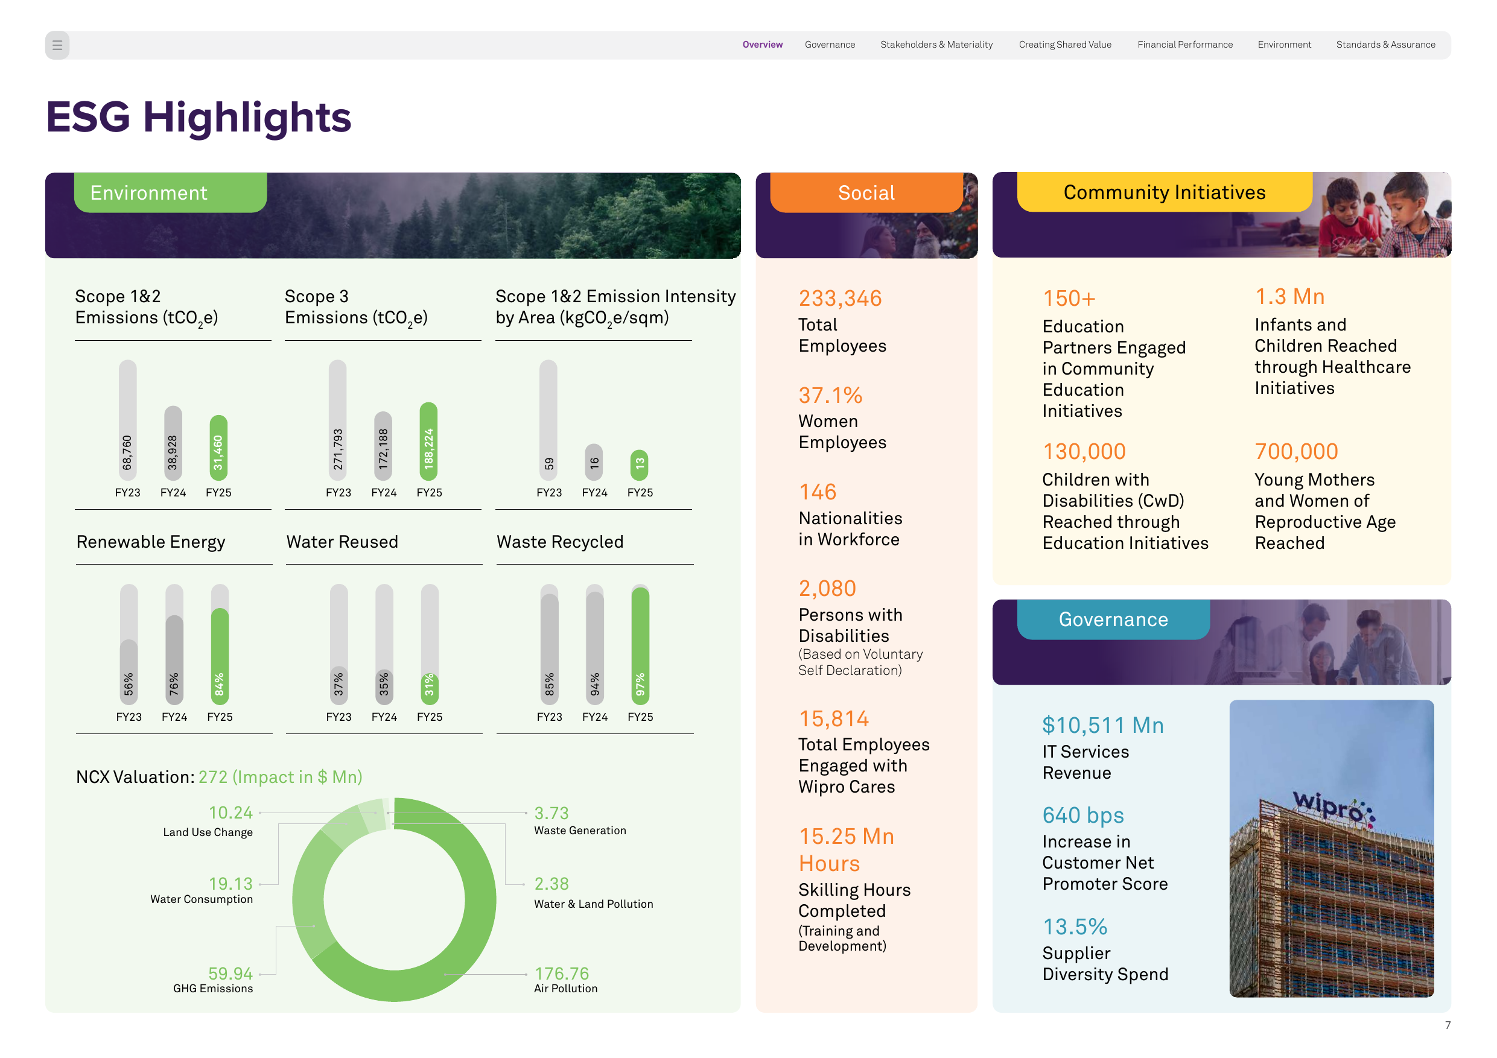The image size is (1497, 1058).
Task: Click the orange Social header label
Action: pos(866,193)
